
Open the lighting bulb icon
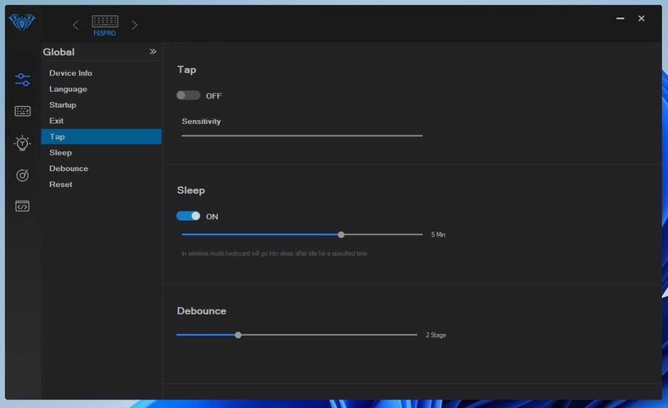22,143
